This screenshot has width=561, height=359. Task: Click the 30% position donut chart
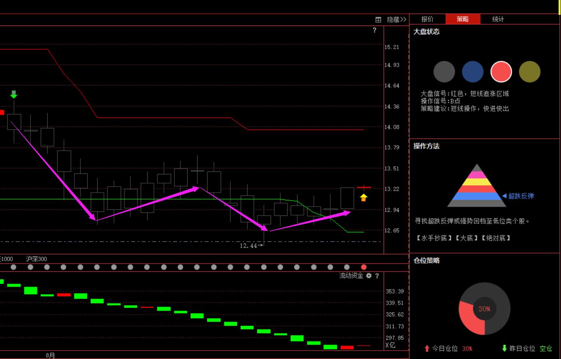[x=484, y=309]
